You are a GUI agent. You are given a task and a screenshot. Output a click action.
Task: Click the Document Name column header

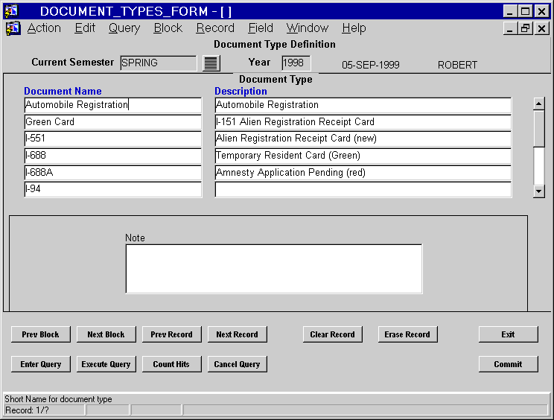tap(63, 91)
